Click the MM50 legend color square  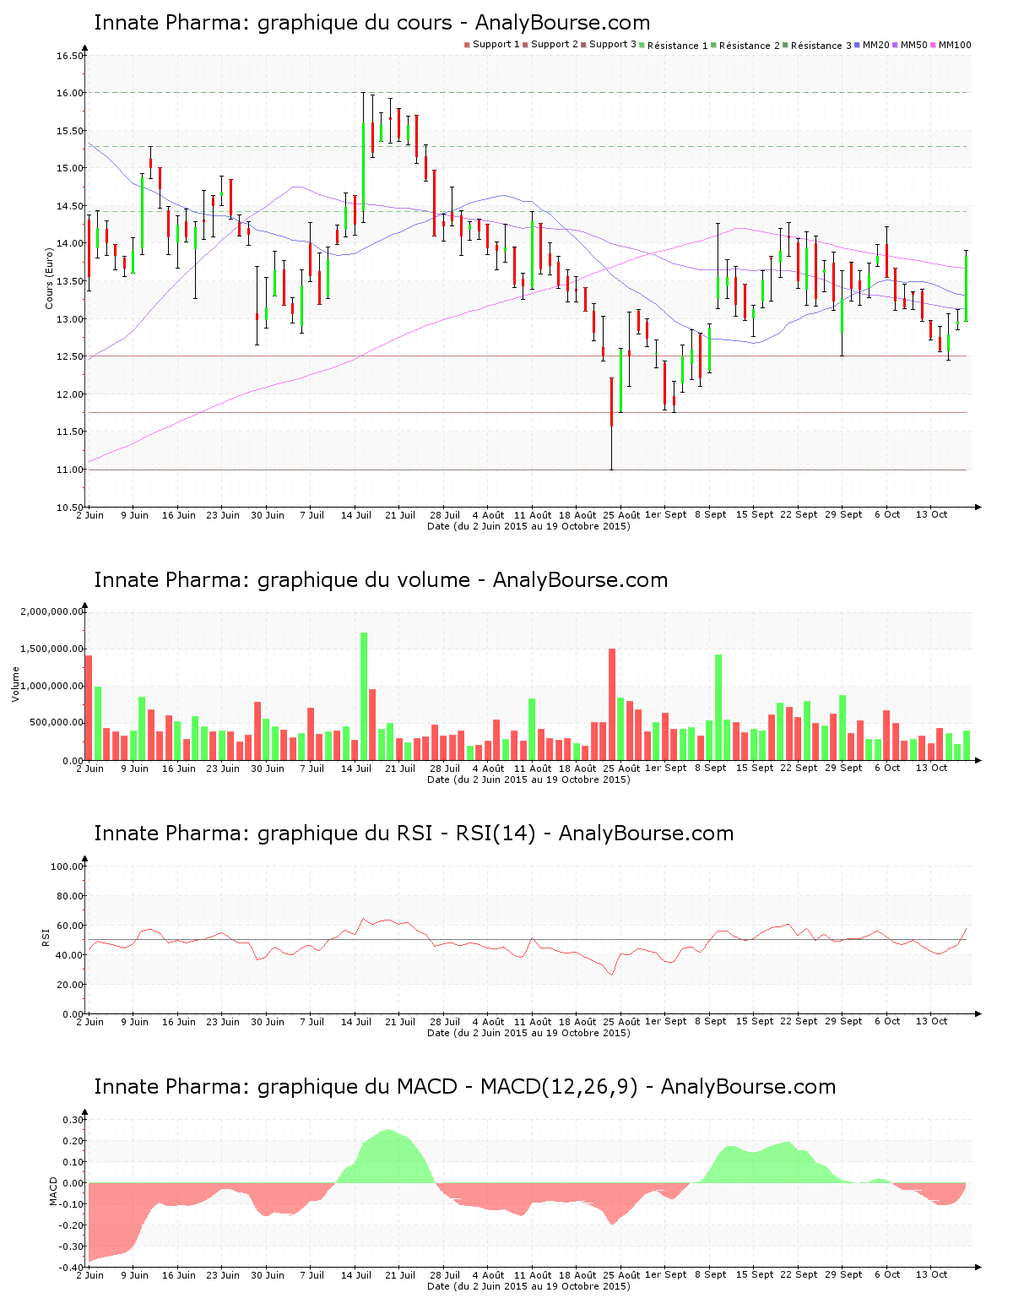coord(895,45)
